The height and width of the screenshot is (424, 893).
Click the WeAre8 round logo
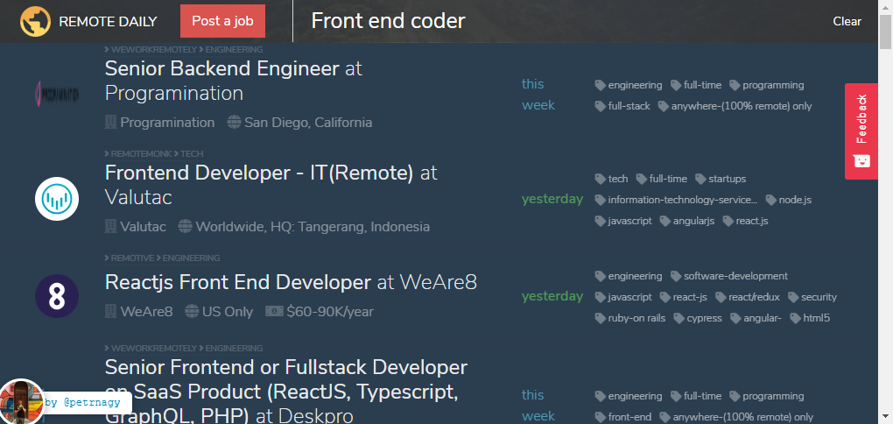point(57,295)
